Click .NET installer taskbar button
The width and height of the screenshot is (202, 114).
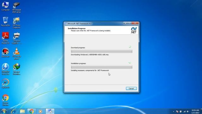coord(50,111)
